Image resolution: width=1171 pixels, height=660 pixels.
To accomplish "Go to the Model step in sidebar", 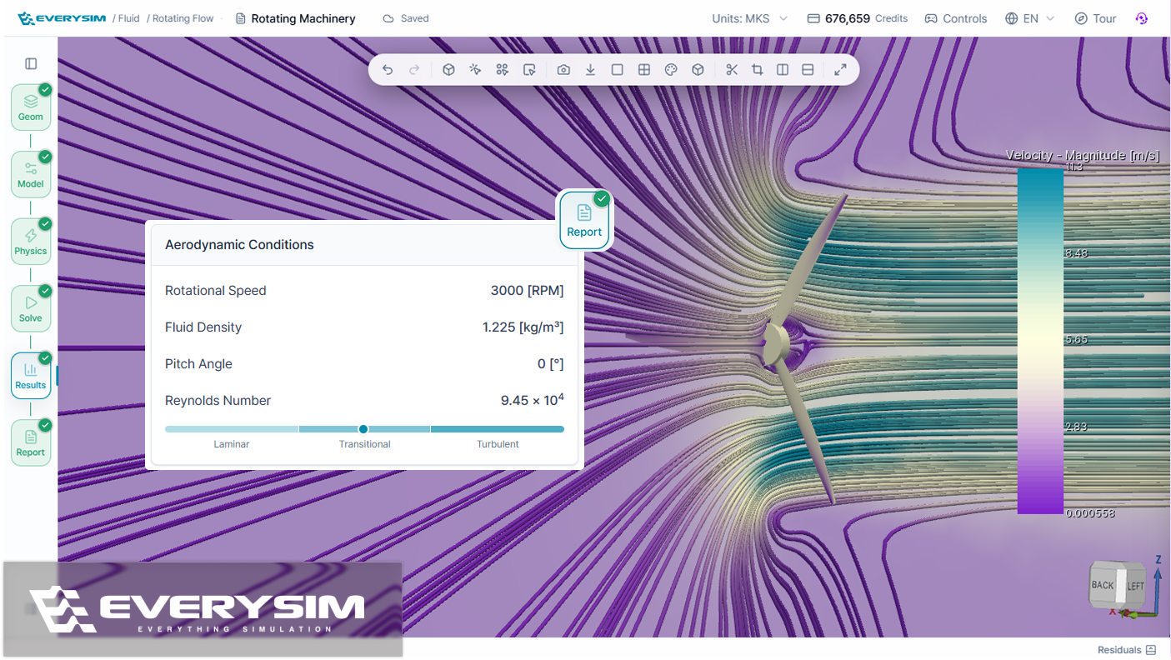I will (x=31, y=174).
